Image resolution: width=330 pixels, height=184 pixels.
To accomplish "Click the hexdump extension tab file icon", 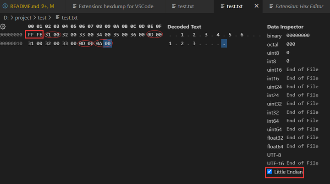I will tap(75, 6).
